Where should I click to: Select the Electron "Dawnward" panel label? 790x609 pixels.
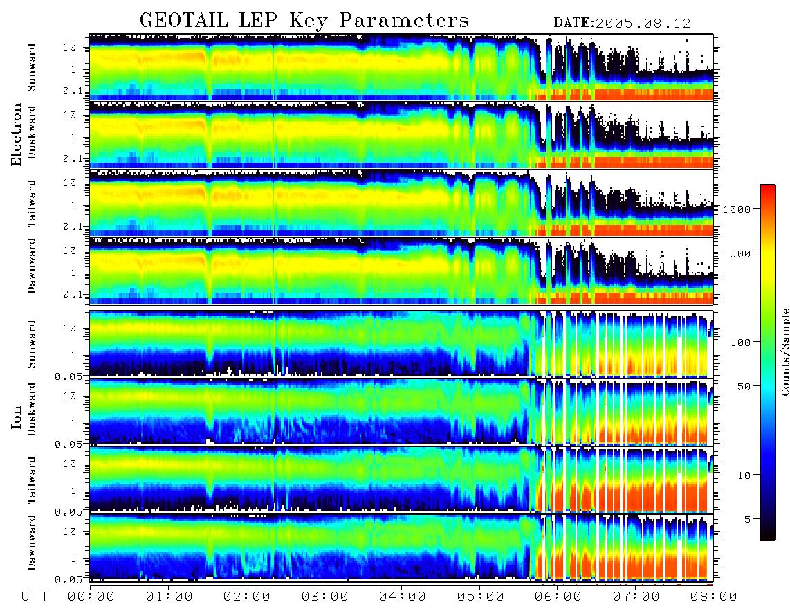pyautogui.click(x=32, y=266)
